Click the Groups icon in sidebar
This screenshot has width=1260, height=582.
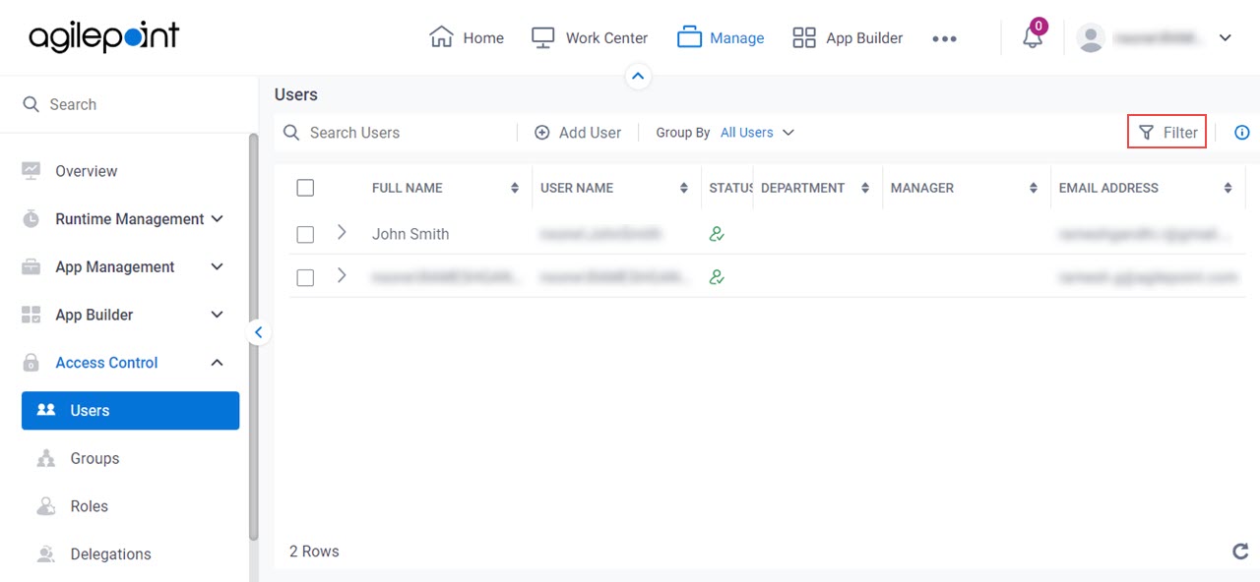pos(46,458)
